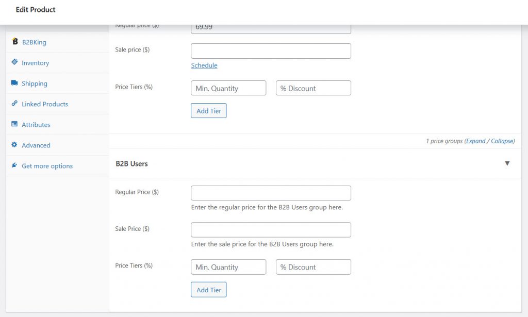Click the % Discount field in Price Tiers
Image resolution: width=528 pixels, height=317 pixels.
tap(313, 88)
